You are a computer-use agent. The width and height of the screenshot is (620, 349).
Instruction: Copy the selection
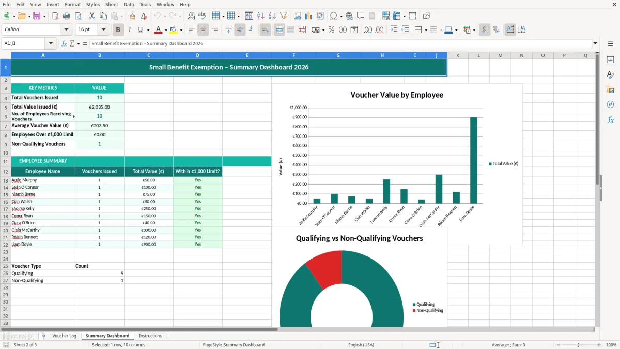click(103, 16)
